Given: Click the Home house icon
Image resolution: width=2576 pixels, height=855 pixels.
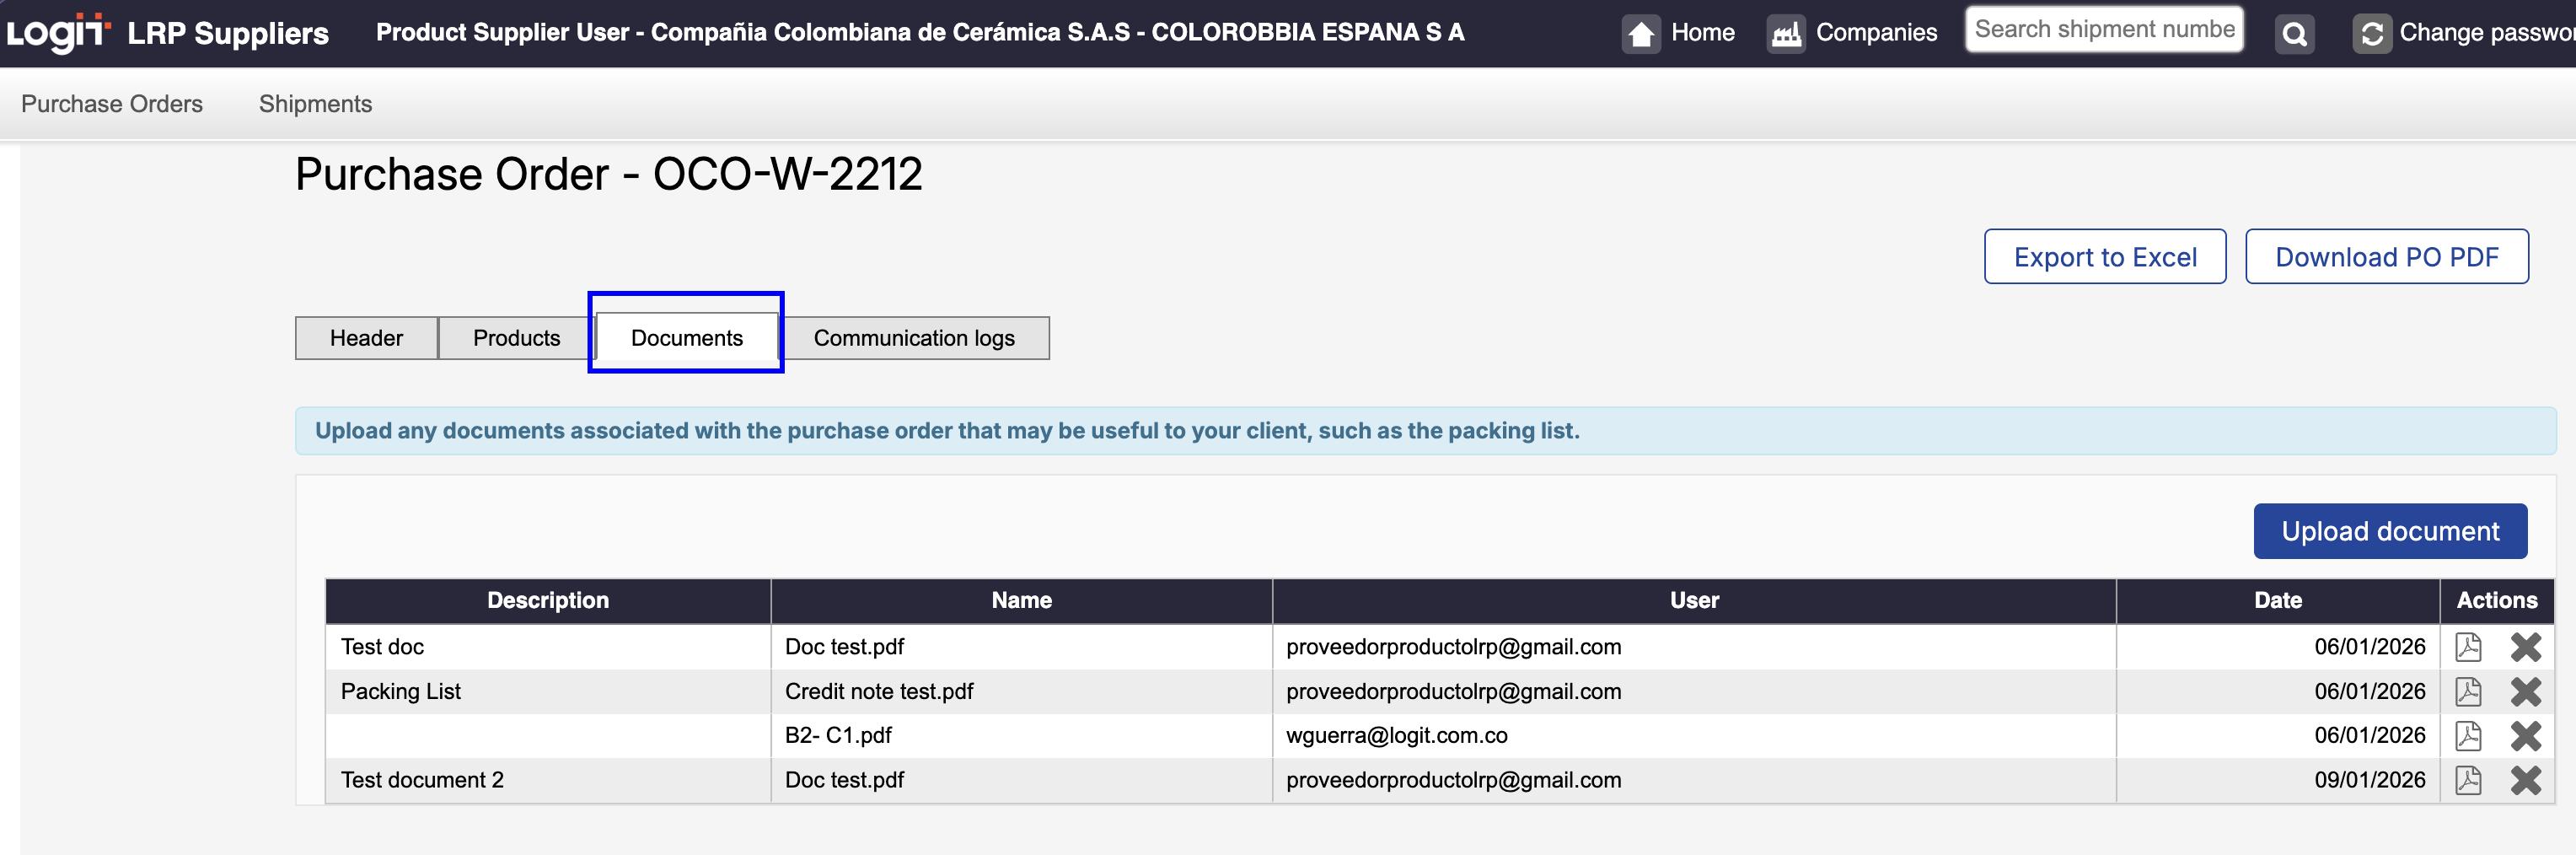Looking at the screenshot, I should click(x=1641, y=34).
